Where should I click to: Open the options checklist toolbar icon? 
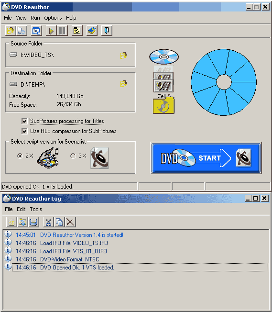tap(77, 31)
